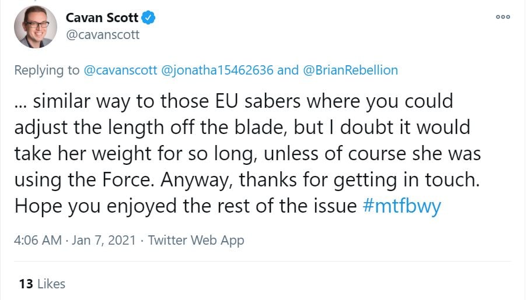This screenshot has width=527, height=300.
Task: Open the Twitter Web App source link
Action: 196,240
